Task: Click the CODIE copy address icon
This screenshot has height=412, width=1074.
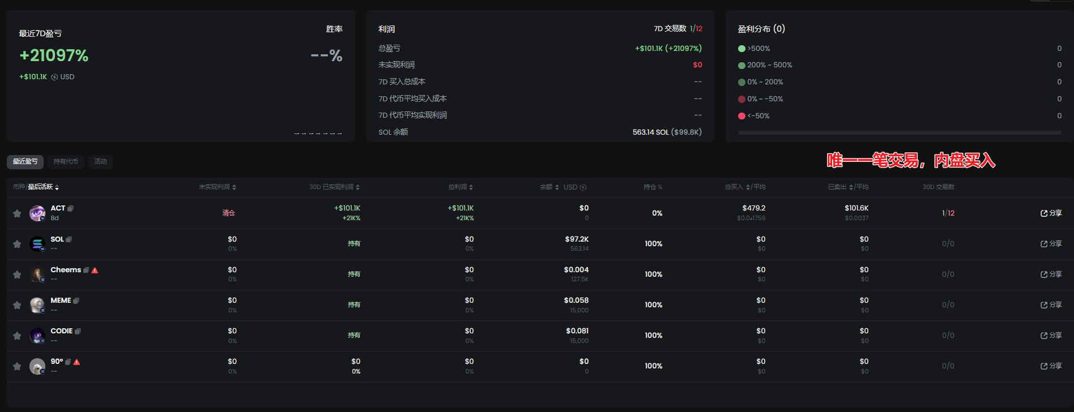Action: click(78, 331)
